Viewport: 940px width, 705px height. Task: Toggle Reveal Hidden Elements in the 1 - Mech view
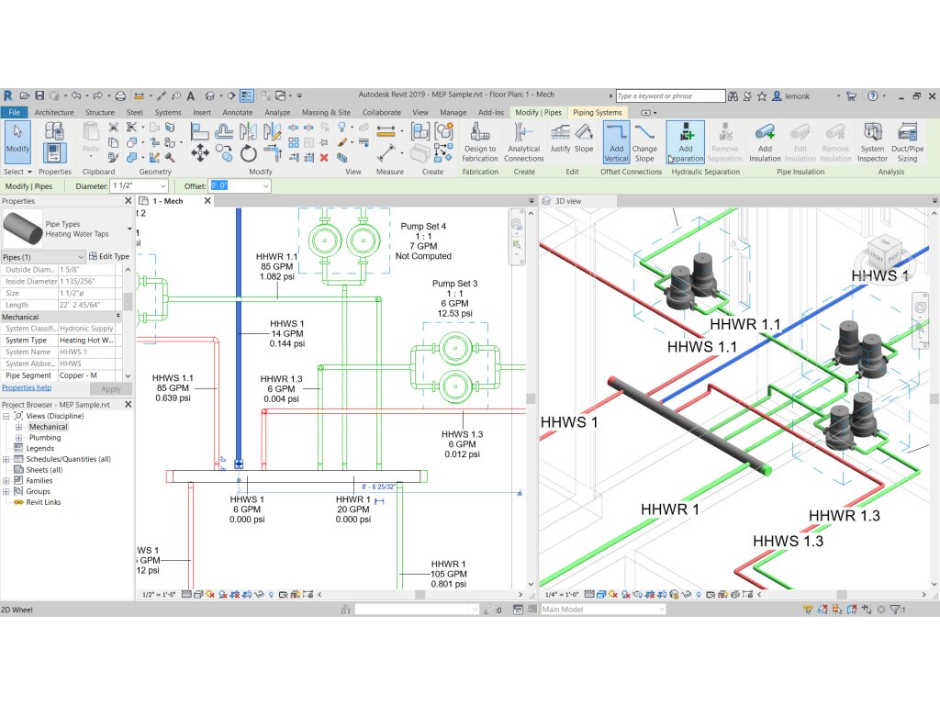pos(271,595)
